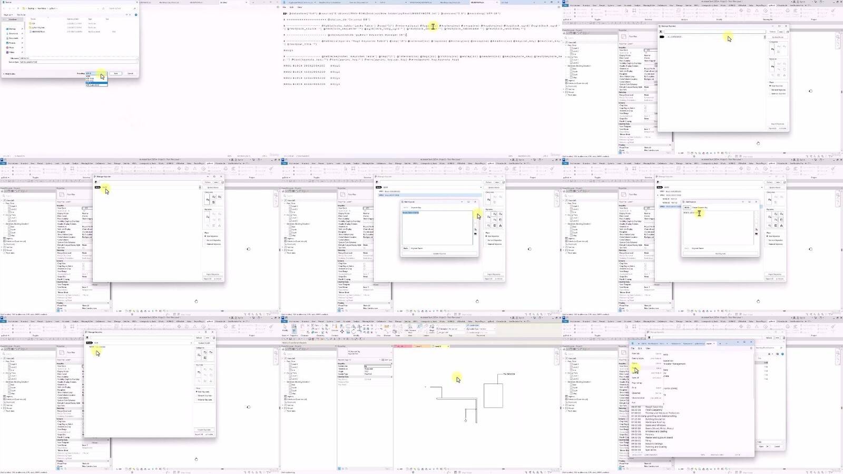Click keynote text box in Edit Keynote dialog
Viewport: 843px width, 474px height.
coord(437,228)
